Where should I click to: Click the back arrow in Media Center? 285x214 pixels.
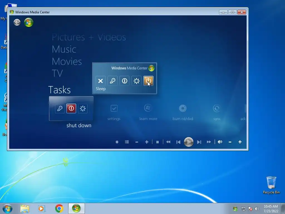coord(17,22)
